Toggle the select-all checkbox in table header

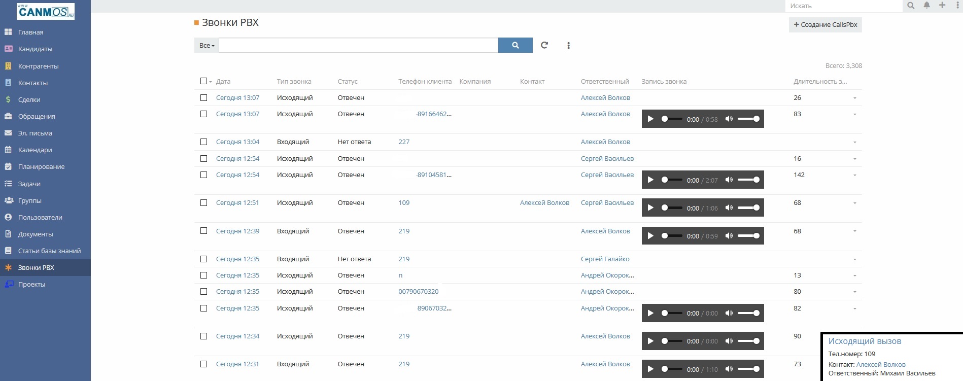(203, 81)
